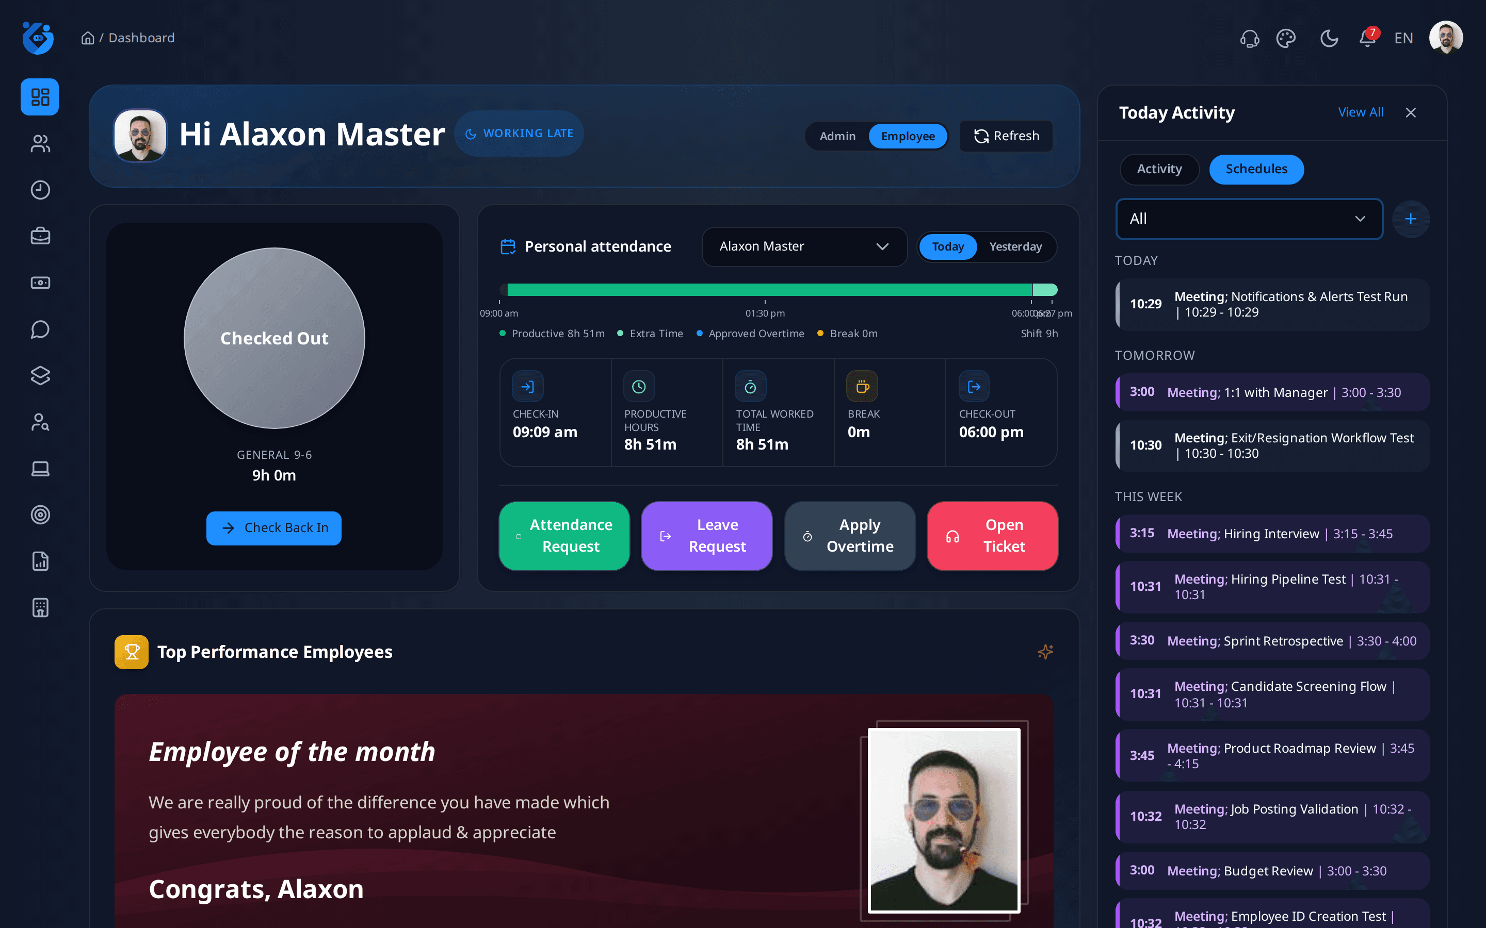
Task: Open the Dashboard grid icon in the sidebar
Action: [x=40, y=97]
